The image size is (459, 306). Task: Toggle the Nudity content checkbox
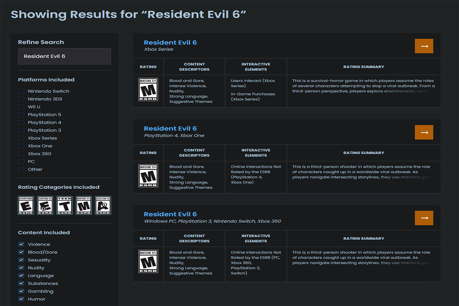21,268
